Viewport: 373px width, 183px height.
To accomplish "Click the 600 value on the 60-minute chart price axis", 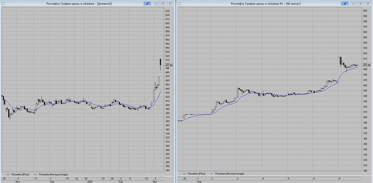I will pos(365,10).
